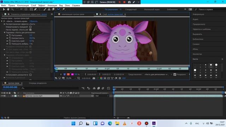The height and width of the screenshot is (127, 226).
Task: Toggle the Контрастность stopwatch
Action: tap(10, 38)
